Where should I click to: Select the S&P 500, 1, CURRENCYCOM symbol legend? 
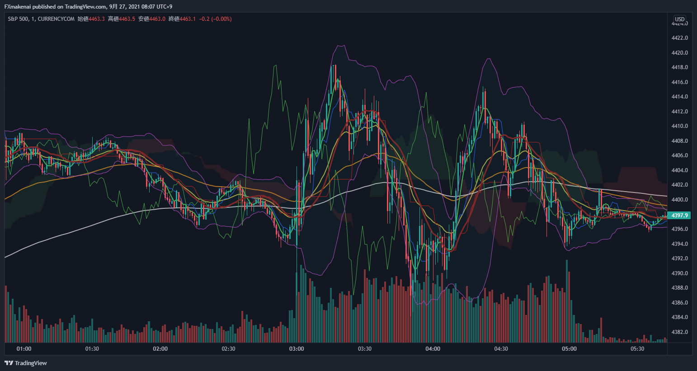coord(41,19)
